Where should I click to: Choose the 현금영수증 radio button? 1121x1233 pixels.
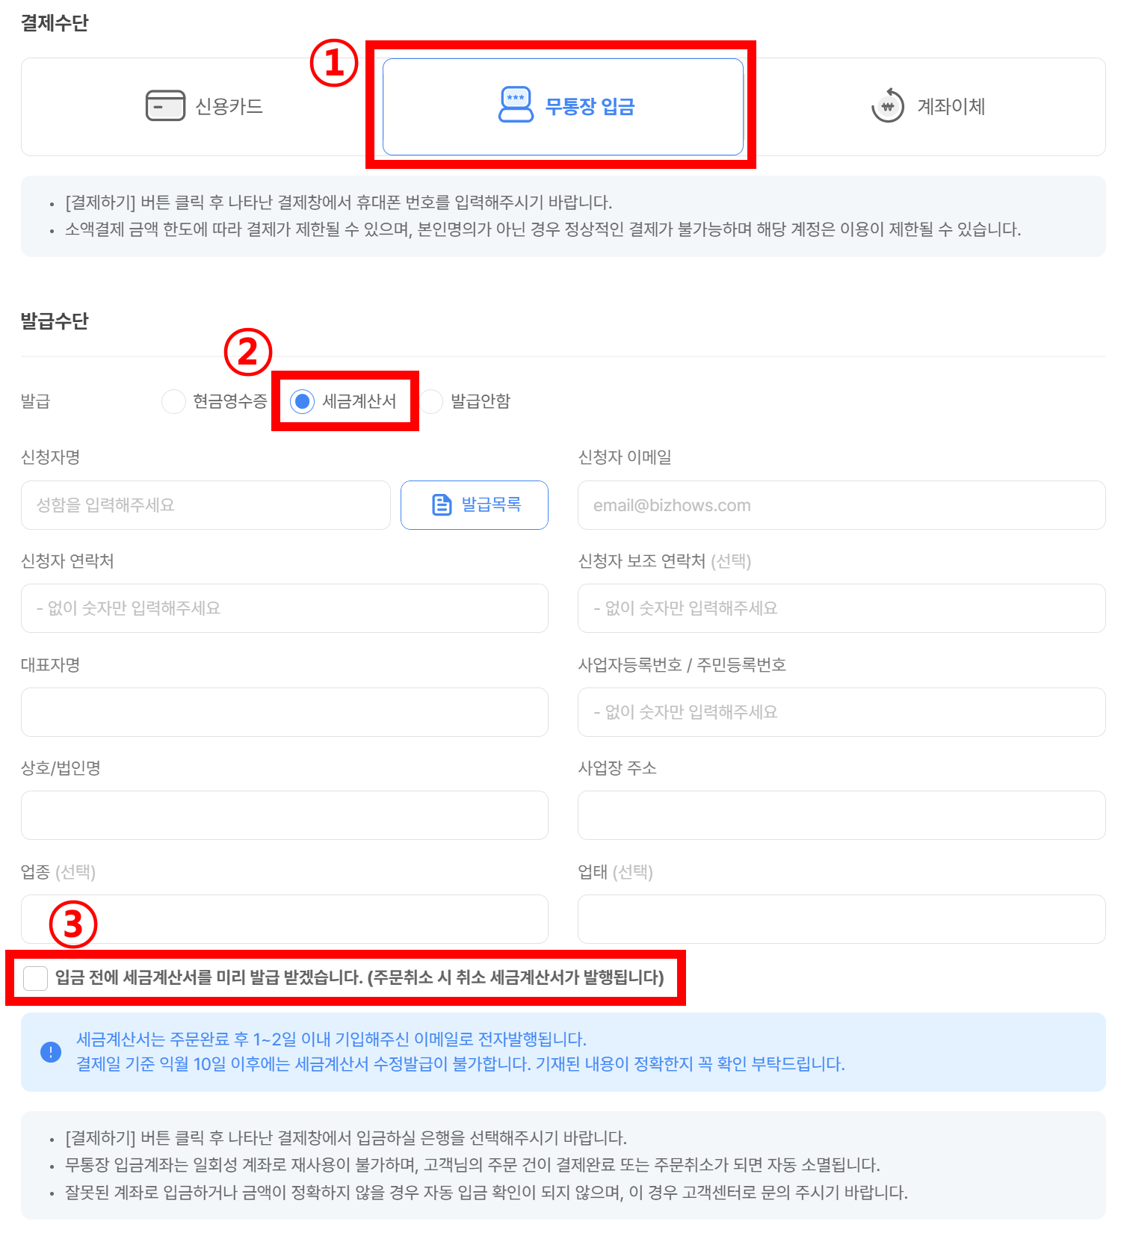point(173,401)
